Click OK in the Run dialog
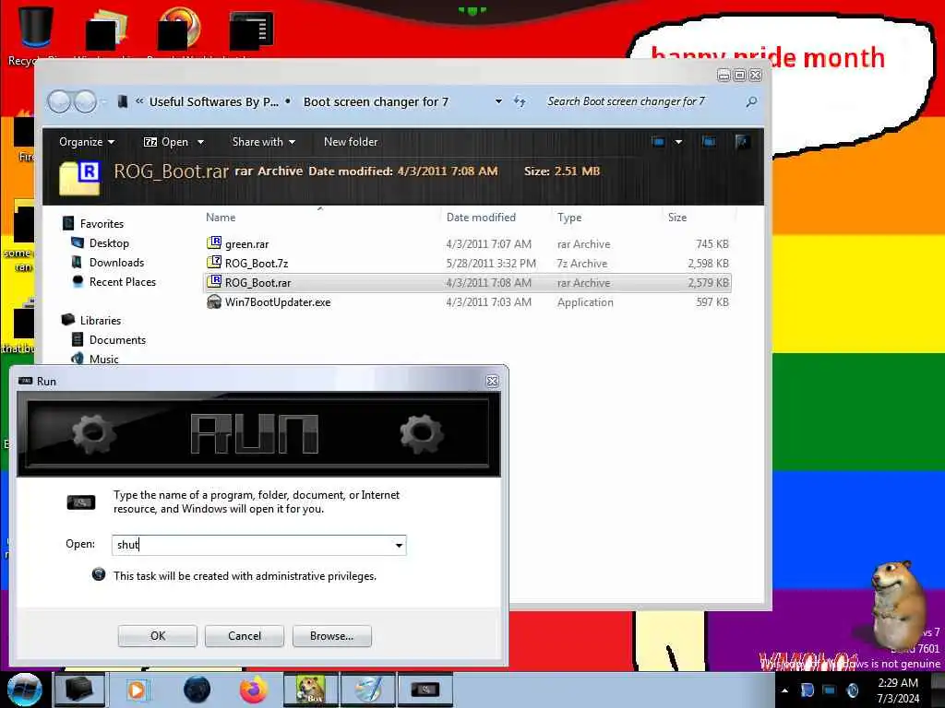945x708 pixels. pyautogui.click(x=157, y=636)
